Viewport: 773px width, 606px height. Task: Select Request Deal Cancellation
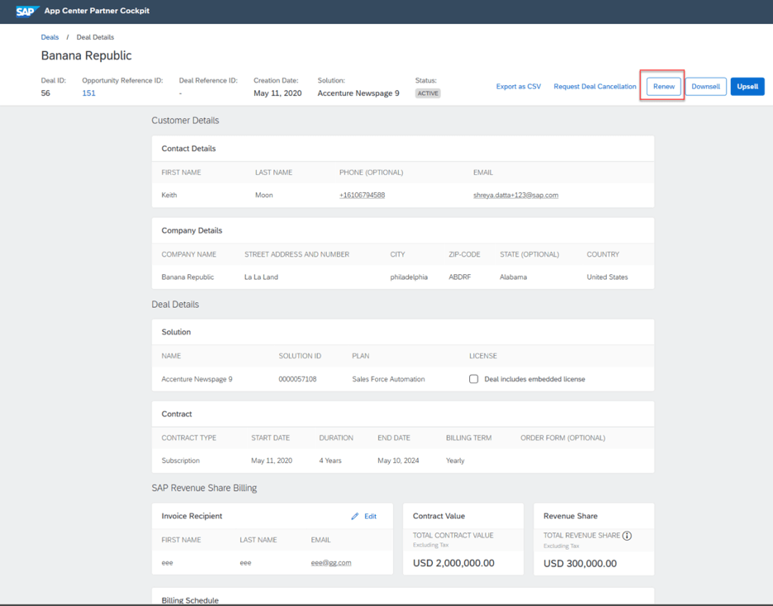tap(595, 87)
